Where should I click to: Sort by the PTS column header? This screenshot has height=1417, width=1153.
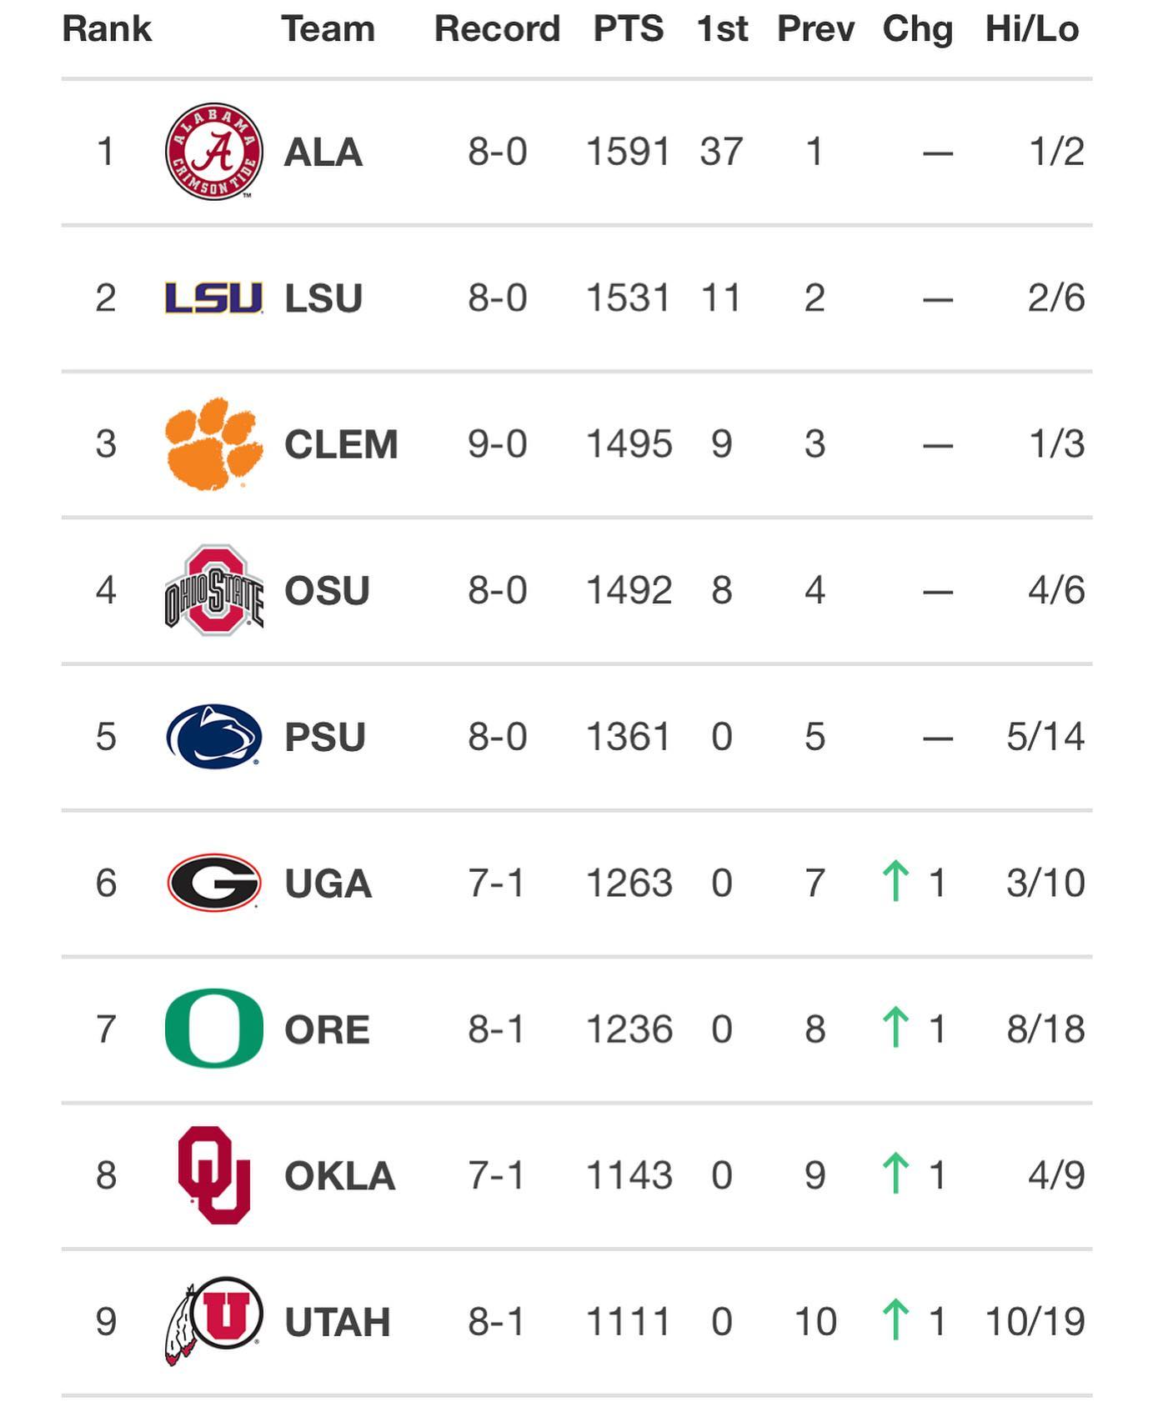pyautogui.click(x=629, y=29)
